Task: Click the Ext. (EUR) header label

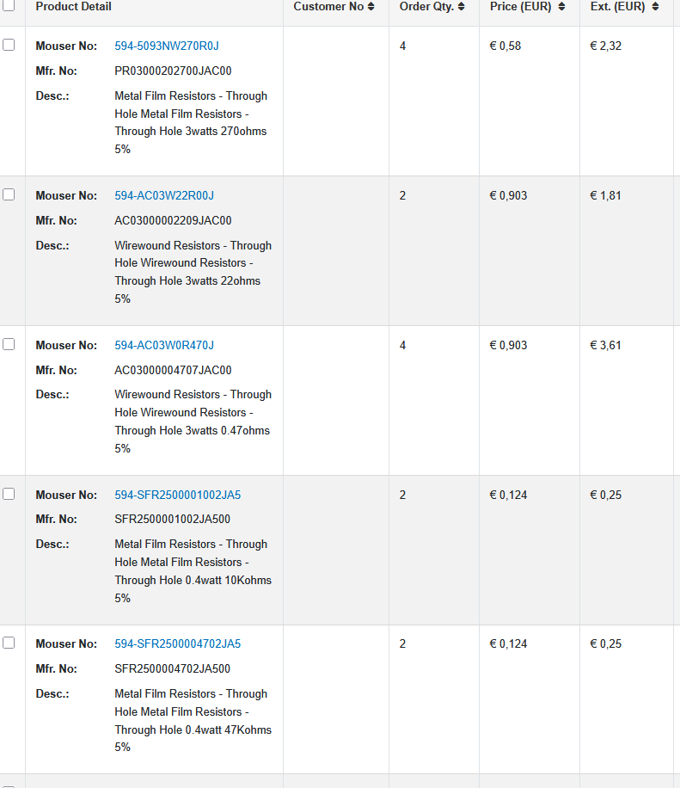Action: [618, 7]
